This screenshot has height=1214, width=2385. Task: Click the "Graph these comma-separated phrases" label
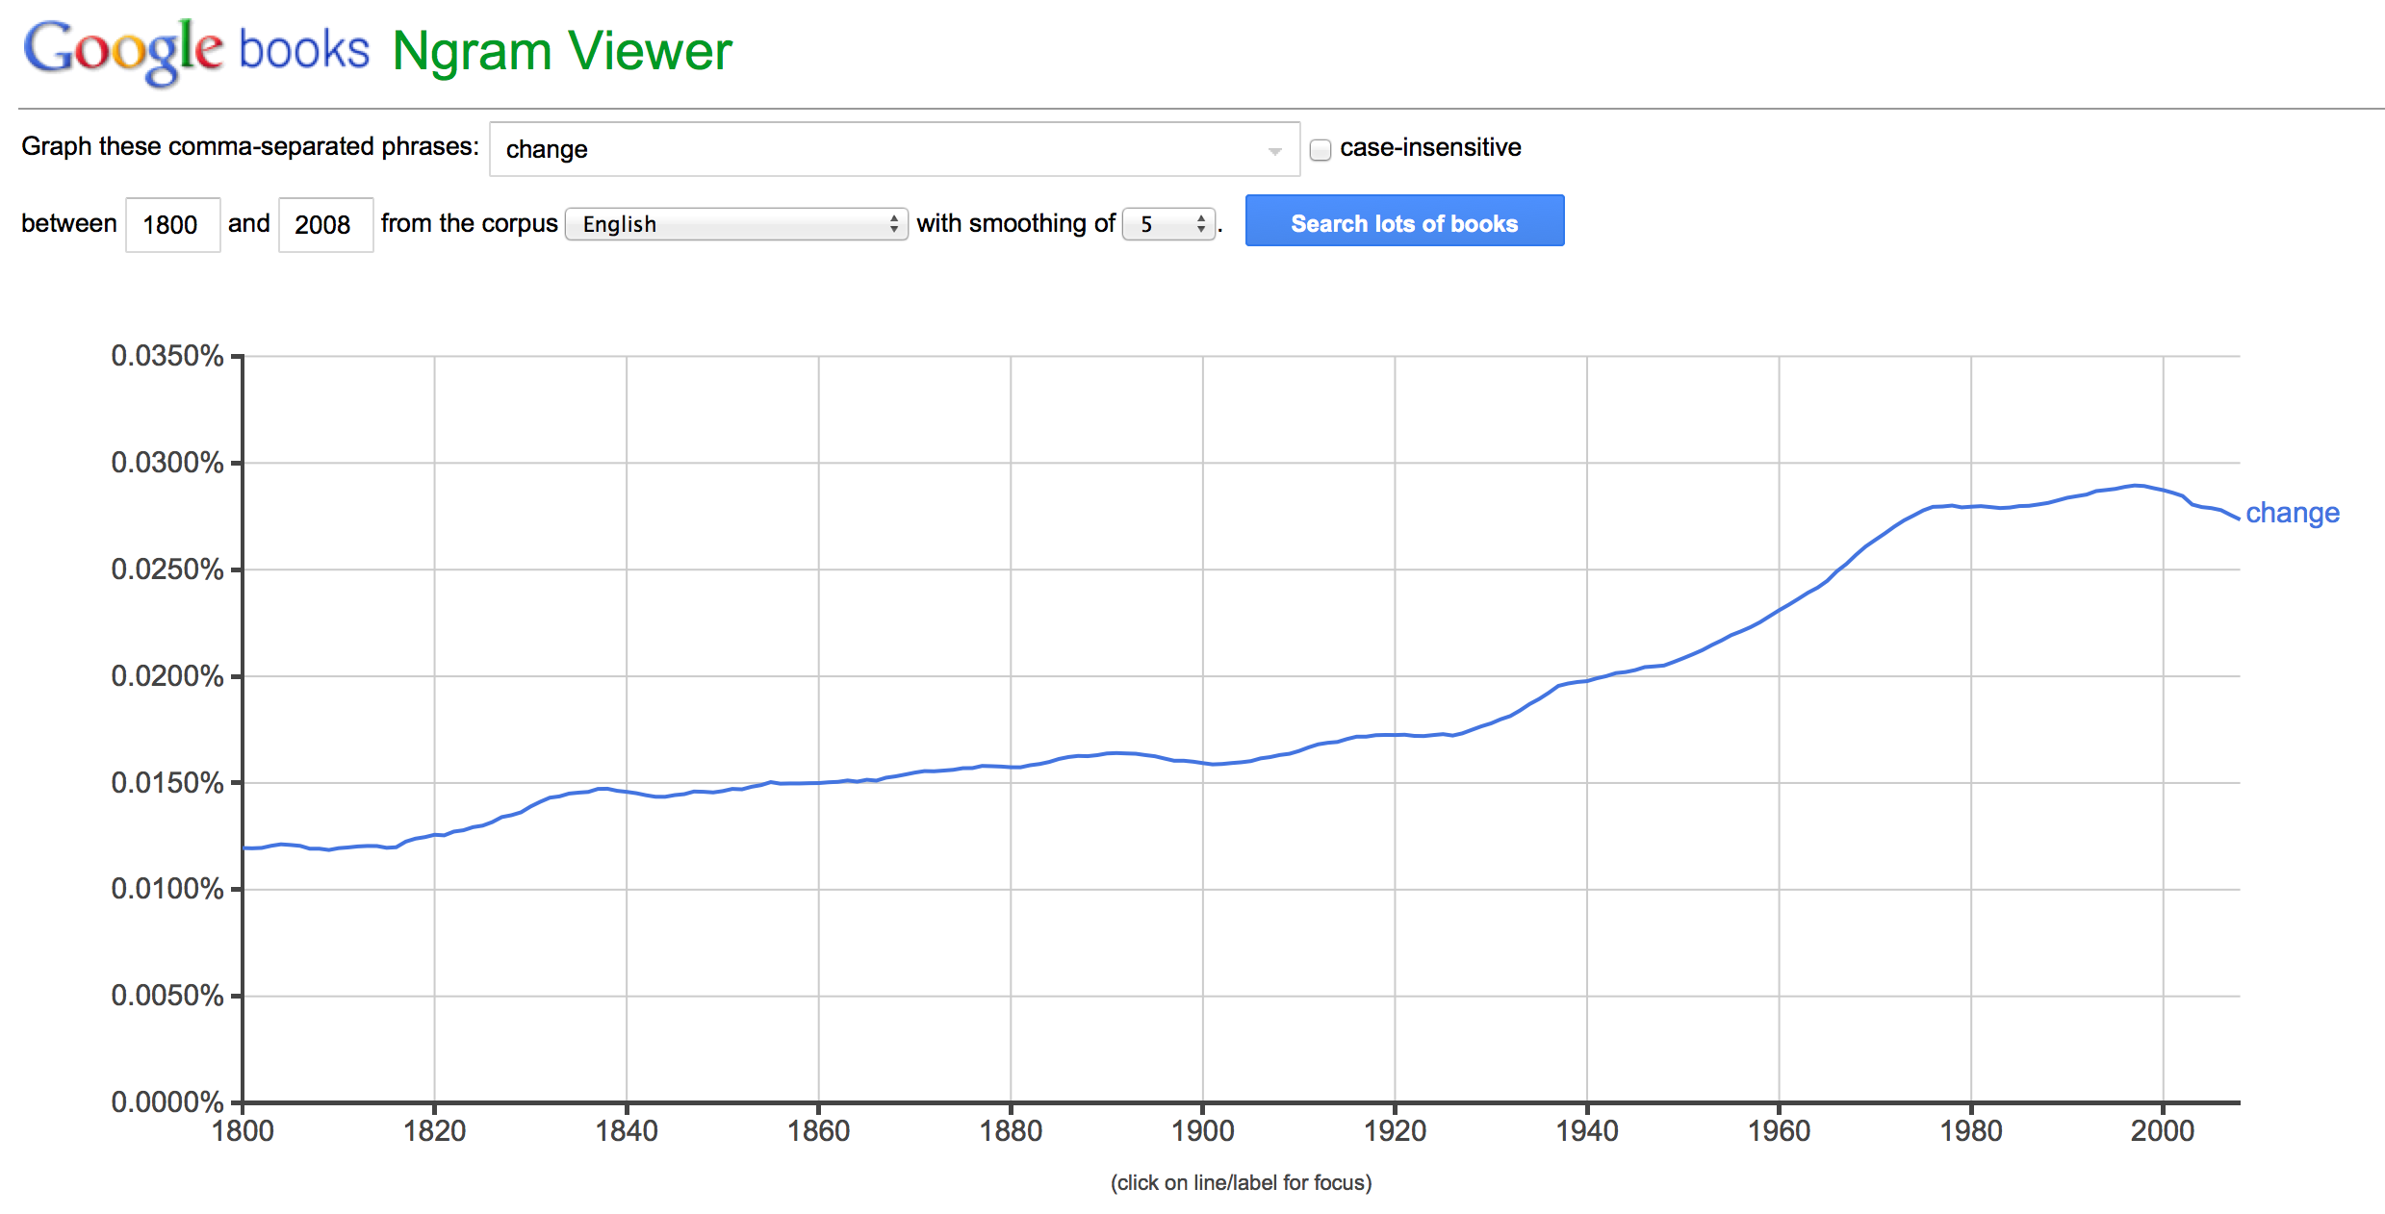[250, 146]
